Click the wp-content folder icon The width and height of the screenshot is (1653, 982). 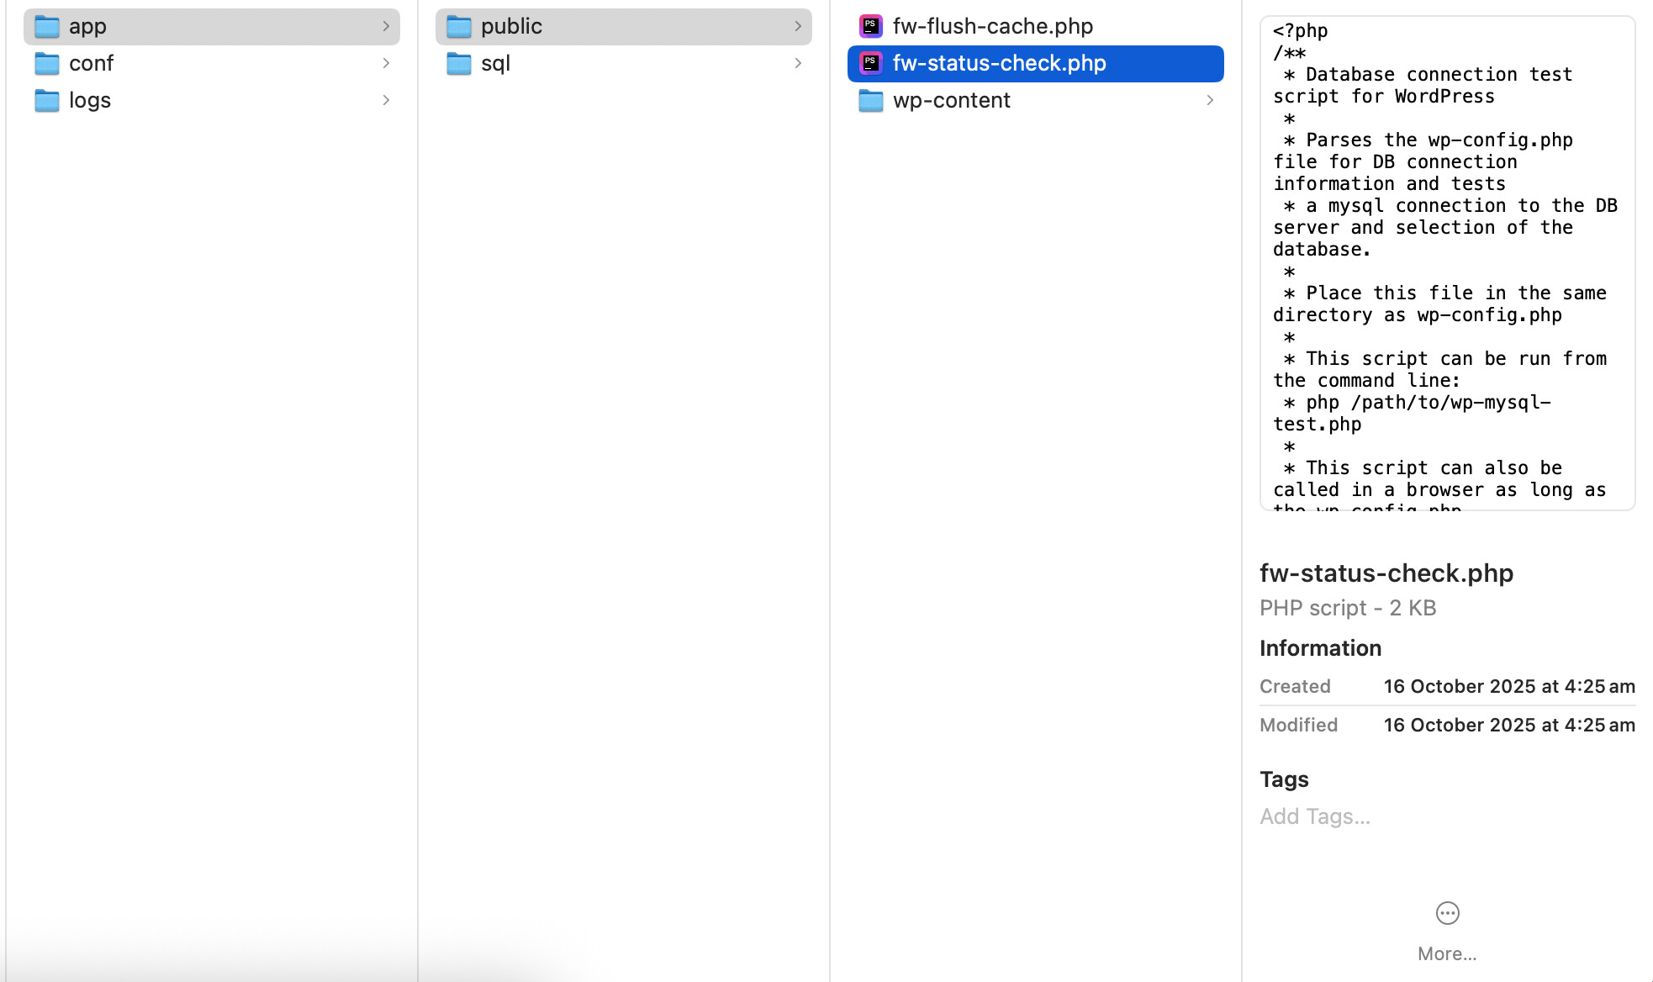[x=871, y=101]
